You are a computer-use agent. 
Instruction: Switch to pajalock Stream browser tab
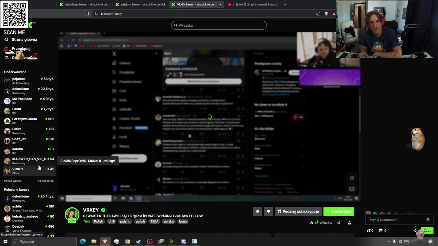click(x=140, y=4)
